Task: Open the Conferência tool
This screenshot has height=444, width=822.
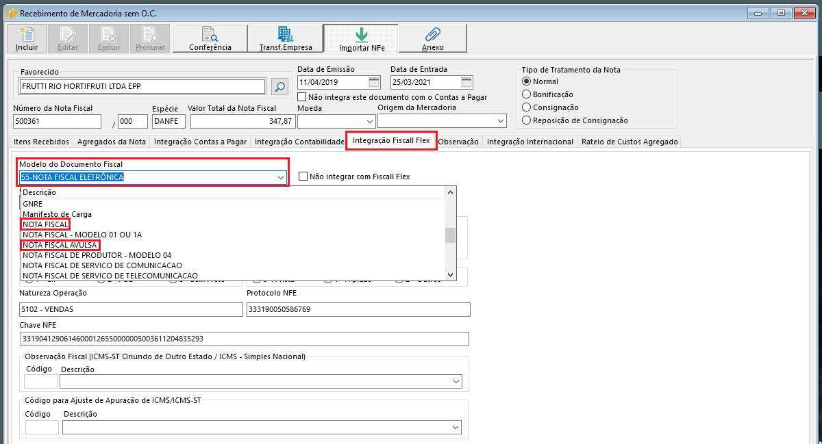Action: point(210,39)
